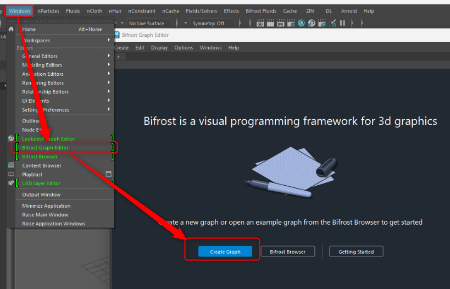The width and height of the screenshot is (450, 289).
Task: Open the DL menu
Action: click(329, 11)
